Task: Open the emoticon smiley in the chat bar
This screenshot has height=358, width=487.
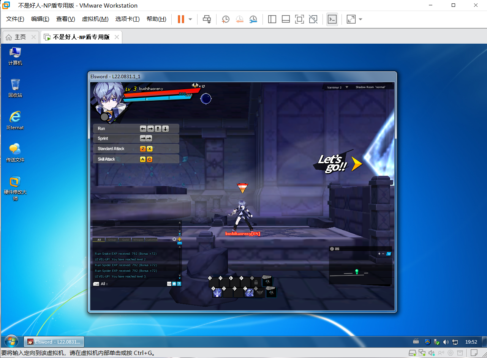Action: pos(174,284)
